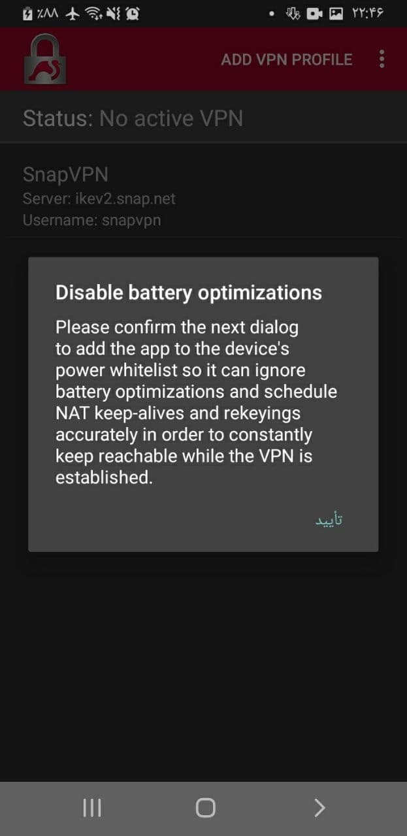407x836 pixels.
Task: Confirm the dialog with تأیید
Action: [329, 520]
